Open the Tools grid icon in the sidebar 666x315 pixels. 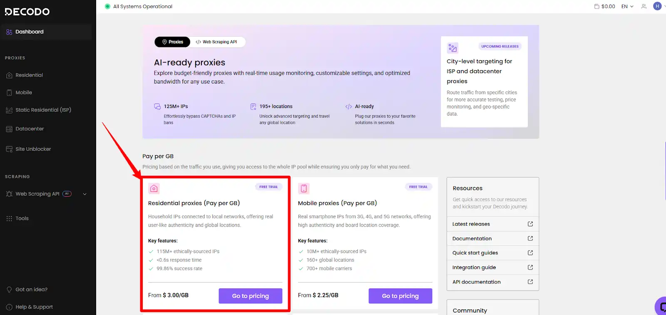coord(9,218)
